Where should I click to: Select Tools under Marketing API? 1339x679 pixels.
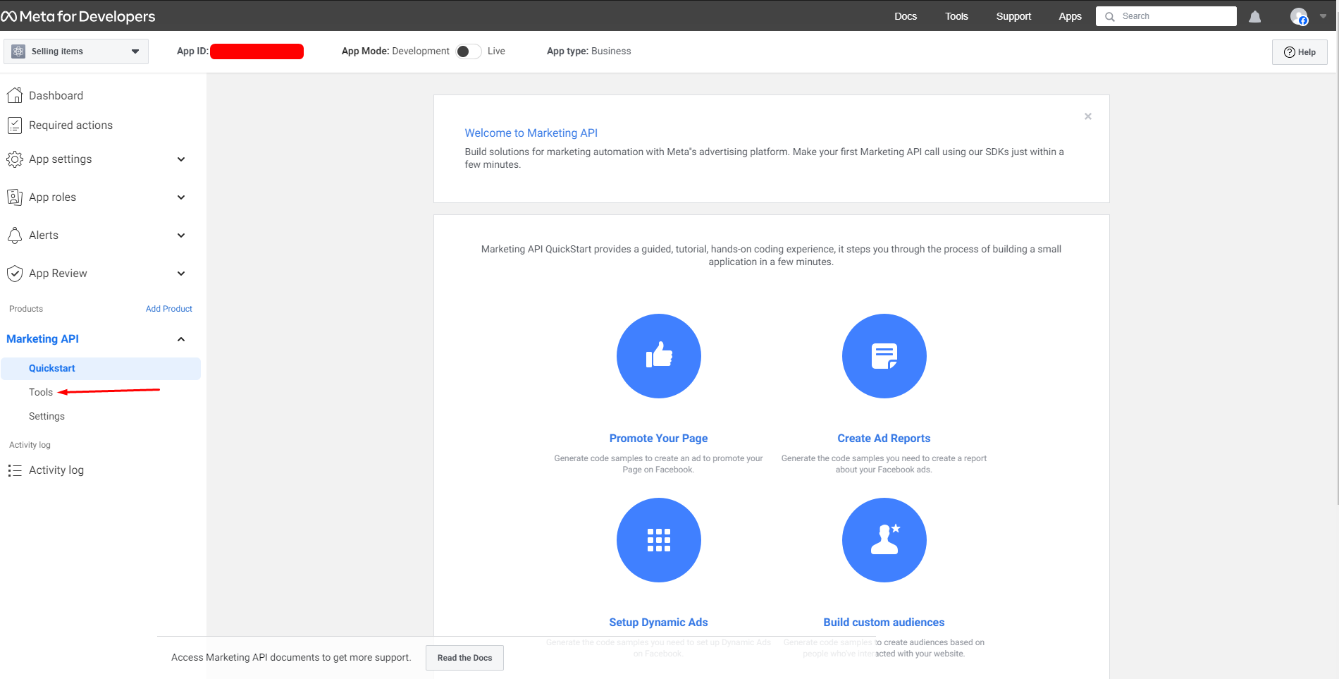pyautogui.click(x=41, y=392)
